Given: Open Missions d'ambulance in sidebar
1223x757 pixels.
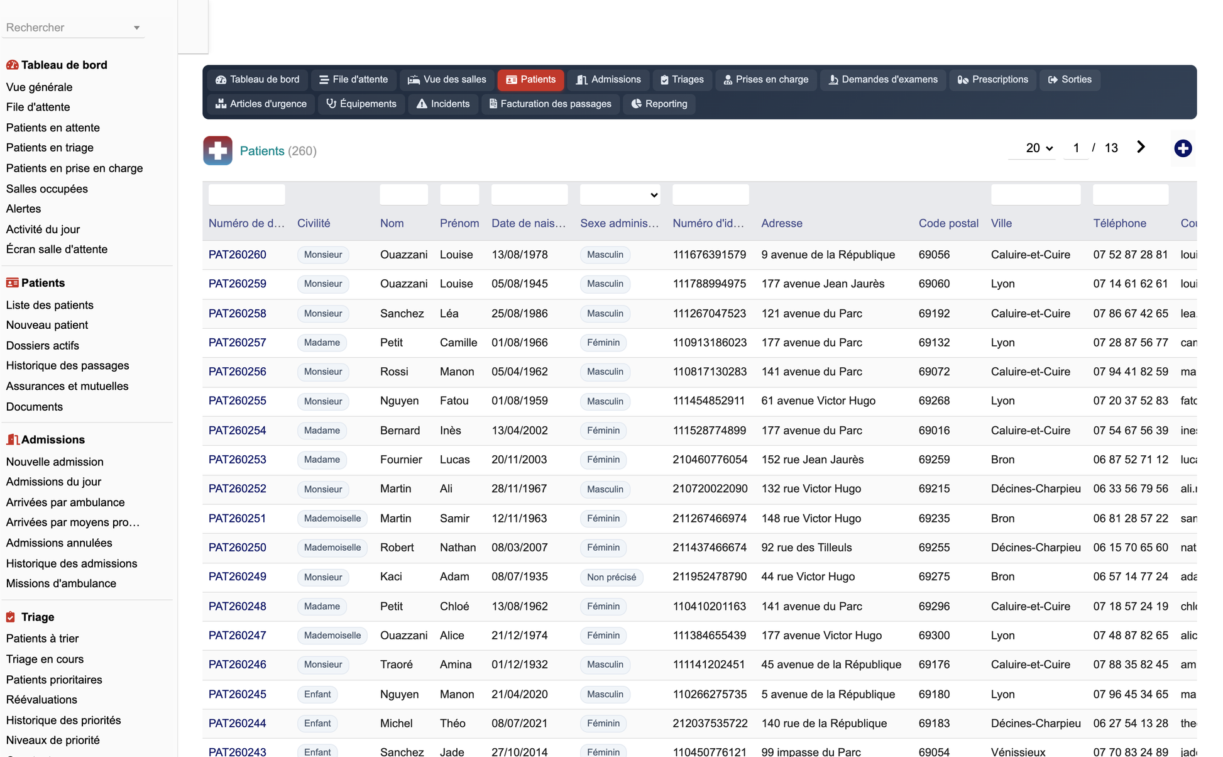Looking at the screenshot, I should pyautogui.click(x=61, y=583).
